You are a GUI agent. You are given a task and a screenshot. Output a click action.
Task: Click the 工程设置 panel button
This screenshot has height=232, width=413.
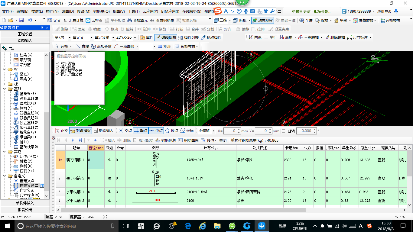click(25, 34)
